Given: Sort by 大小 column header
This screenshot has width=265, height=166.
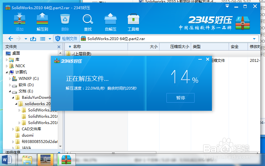Looking at the screenshot, I should pyautogui.click(x=143, y=47).
